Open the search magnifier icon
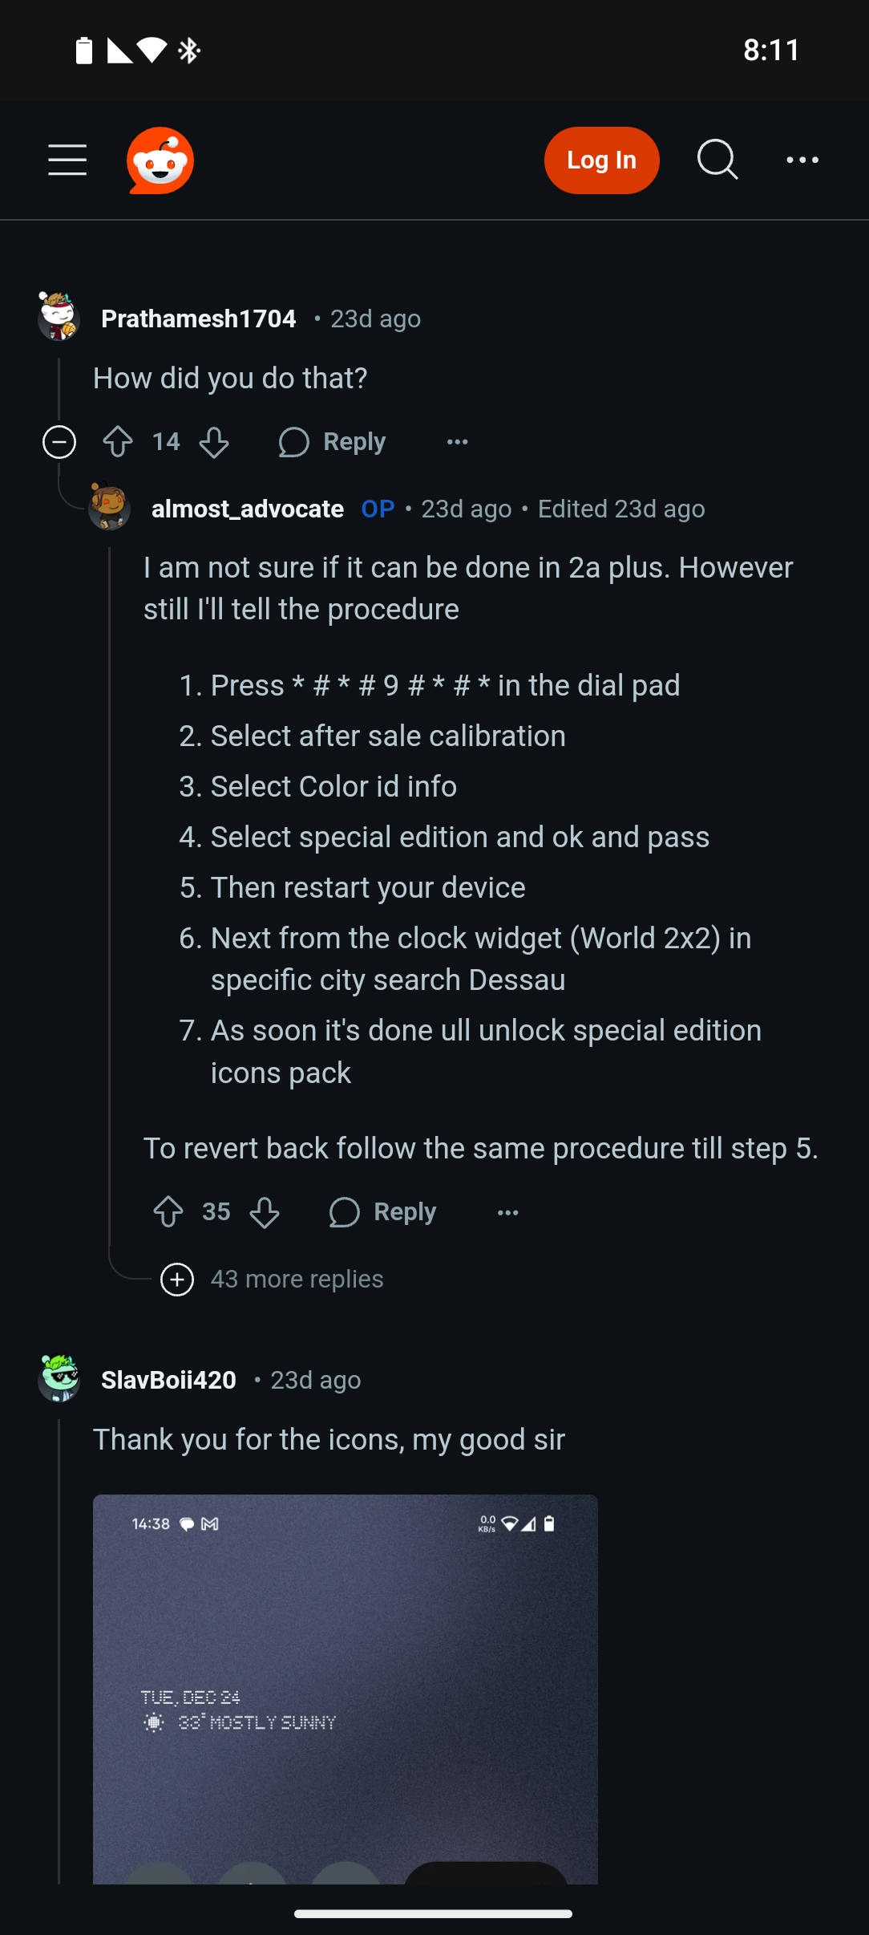This screenshot has height=1935, width=869. coord(717,160)
